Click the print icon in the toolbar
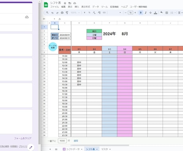183x151 pixels. [x=62, y=13]
